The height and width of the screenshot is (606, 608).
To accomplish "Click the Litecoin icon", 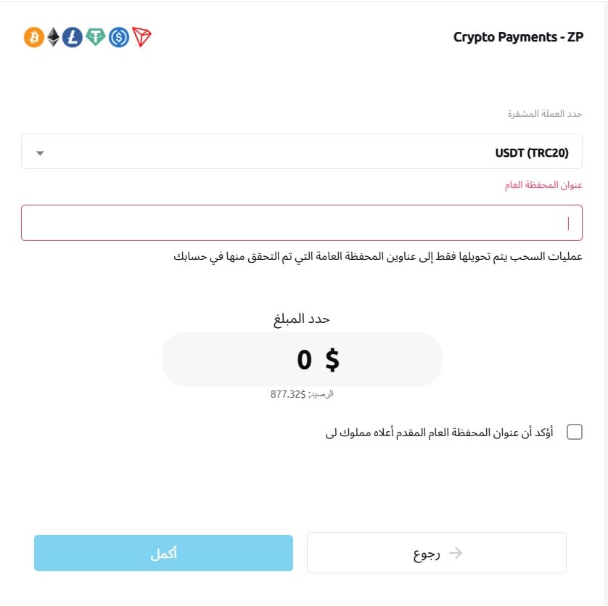I will click(x=72, y=37).
